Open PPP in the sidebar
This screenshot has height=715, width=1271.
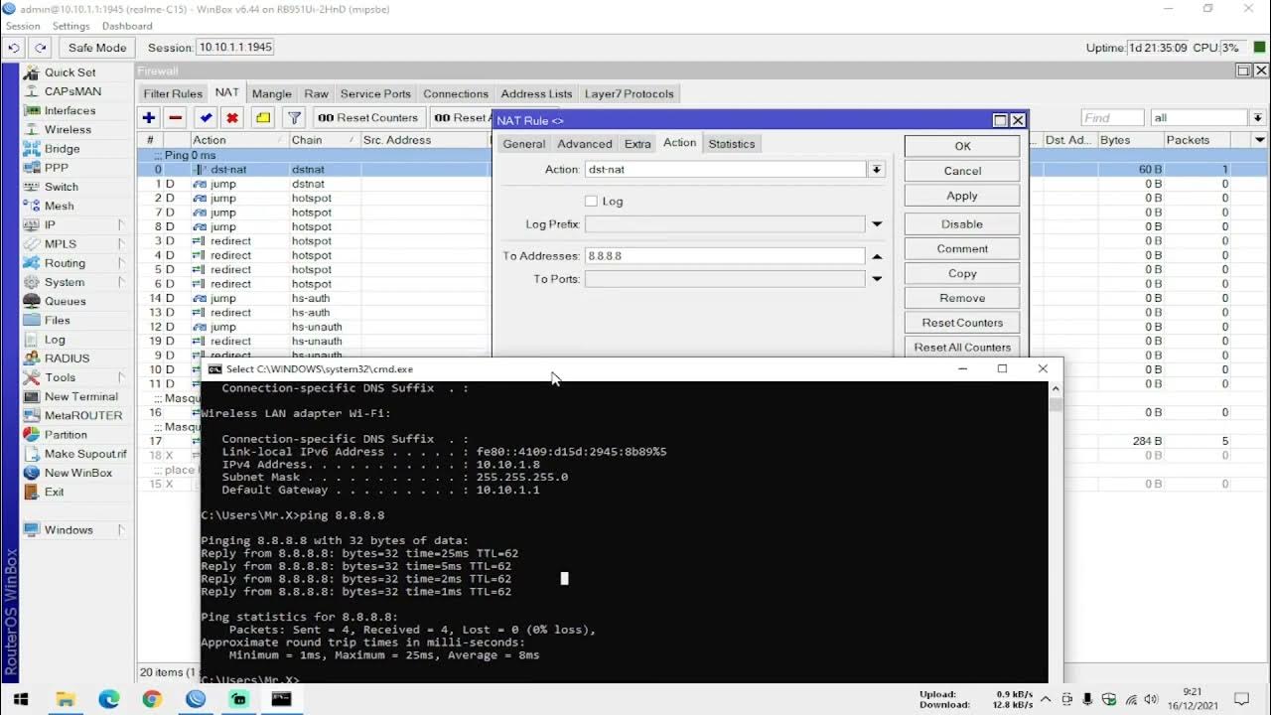[x=57, y=168]
